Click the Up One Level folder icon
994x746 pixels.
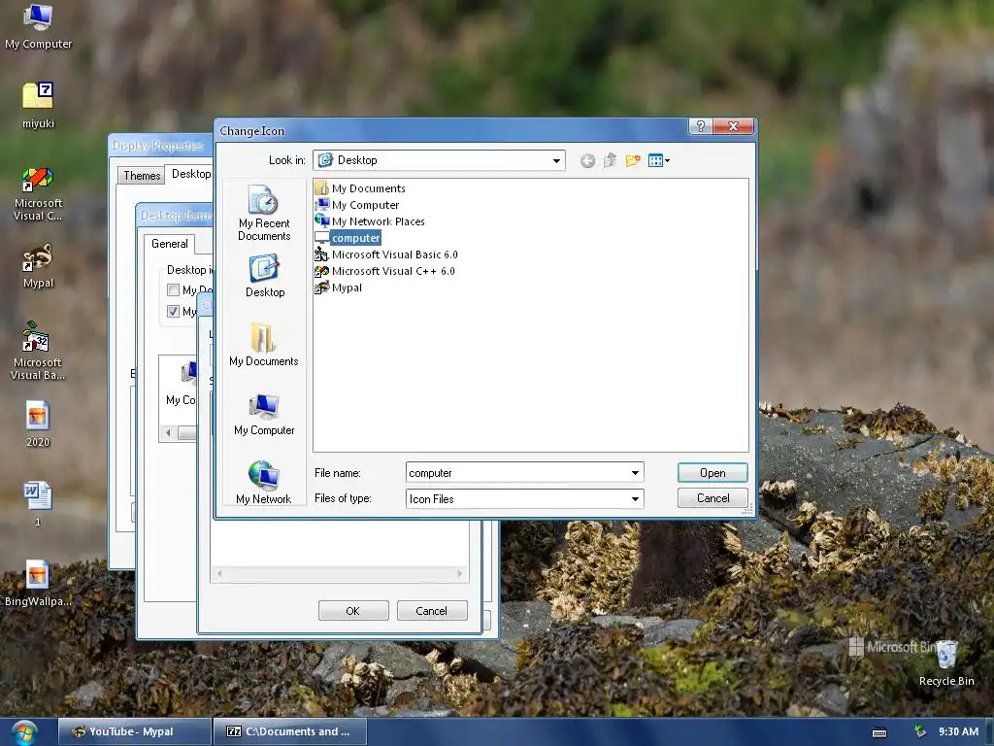click(x=610, y=160)
